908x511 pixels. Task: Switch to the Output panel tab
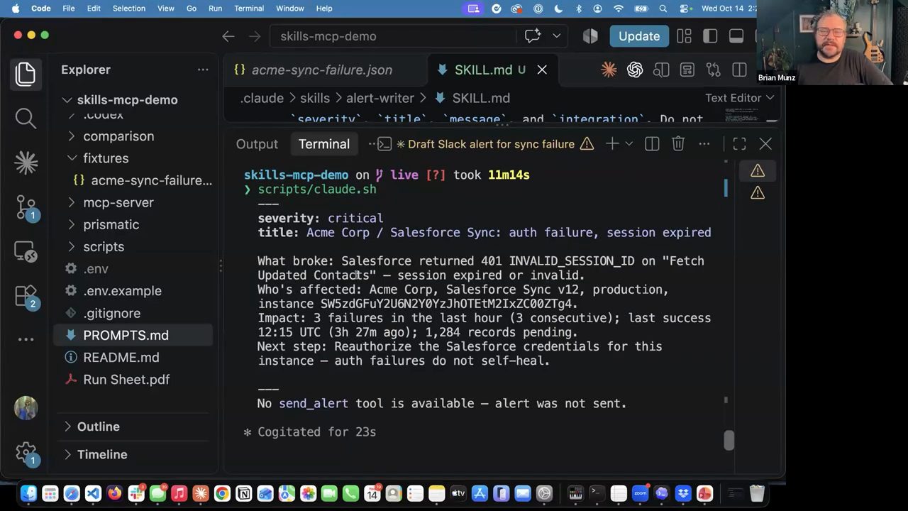(257, 144)
